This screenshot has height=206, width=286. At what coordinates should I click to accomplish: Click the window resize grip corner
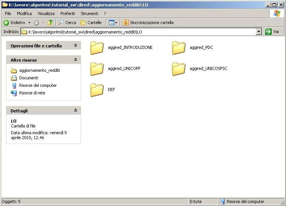tap(283, 202)
